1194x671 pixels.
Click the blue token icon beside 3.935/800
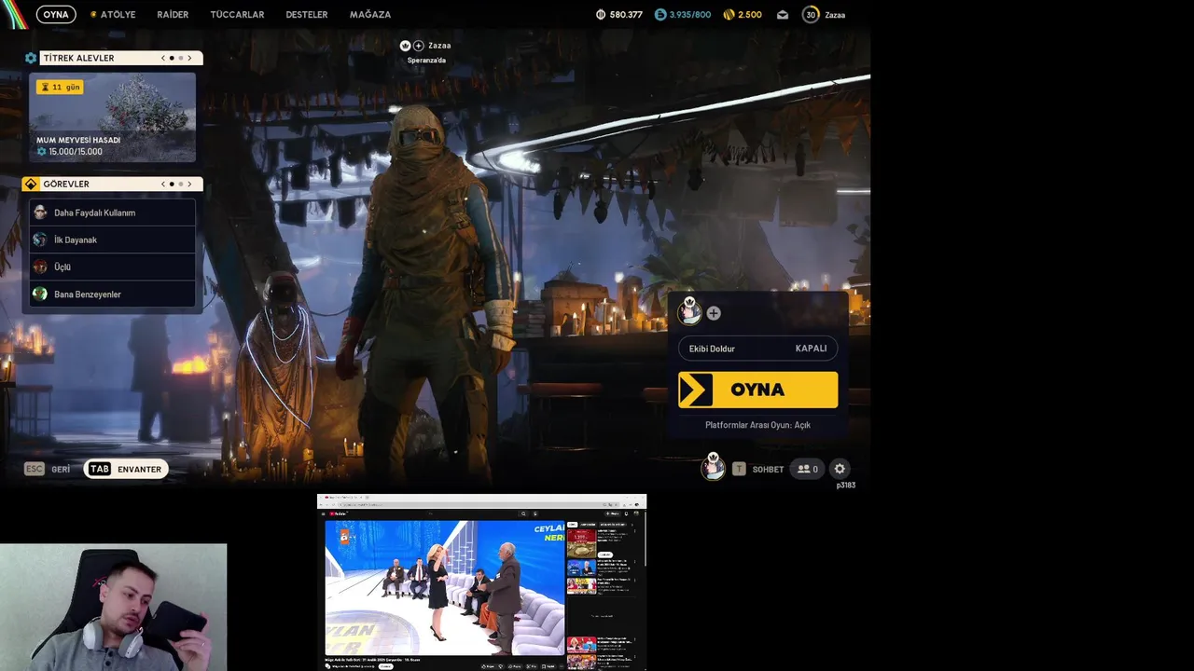tap(660, 15)
